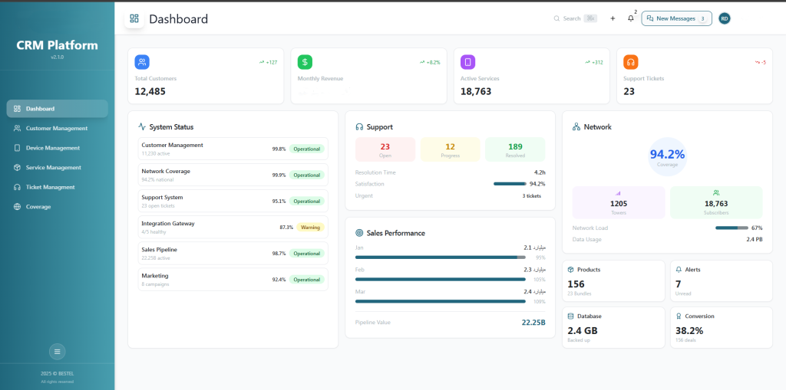The height and width of the screenshot is (390, 786).
Task: Click the purple Active Services icon
Action: pos(467,62)
